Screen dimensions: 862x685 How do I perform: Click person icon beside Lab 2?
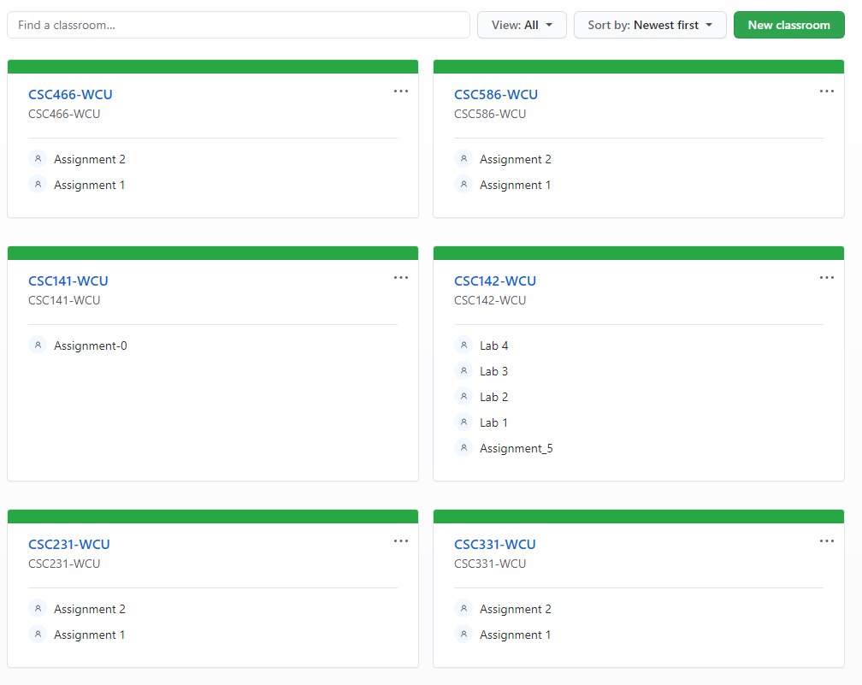pyautogui.click(x=463, y=397)
